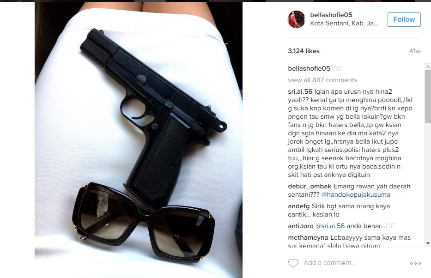The image size is (431, 278).
Task: Click the heart like icon
Action: click(293, 263)
